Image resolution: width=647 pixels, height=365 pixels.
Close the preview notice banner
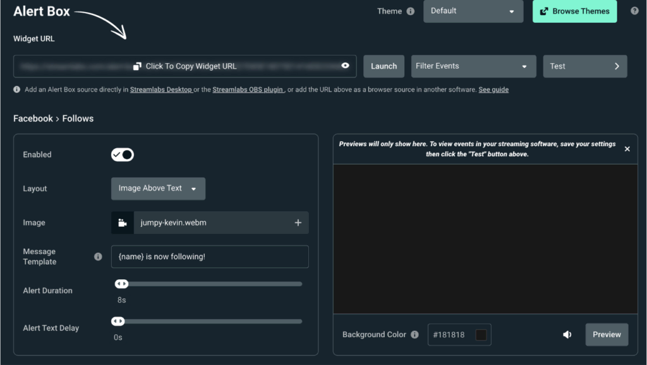[x=627, y=149]
